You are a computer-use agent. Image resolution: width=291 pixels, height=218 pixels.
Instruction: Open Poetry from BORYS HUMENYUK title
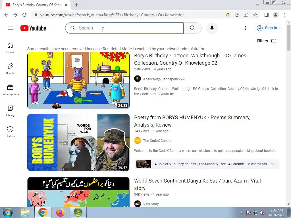tap(192, 121)
